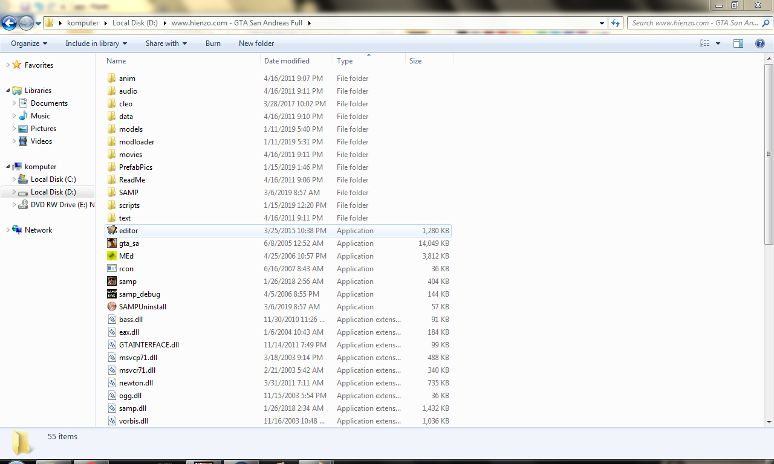Select the anim folder icon
This screenshot has width=774, height=464.
coord(111,79)
